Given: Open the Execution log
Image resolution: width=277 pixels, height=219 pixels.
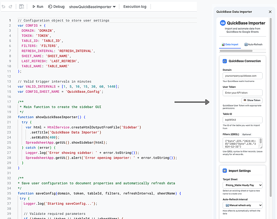Looking at the screenshot, I should coord(135,7).
